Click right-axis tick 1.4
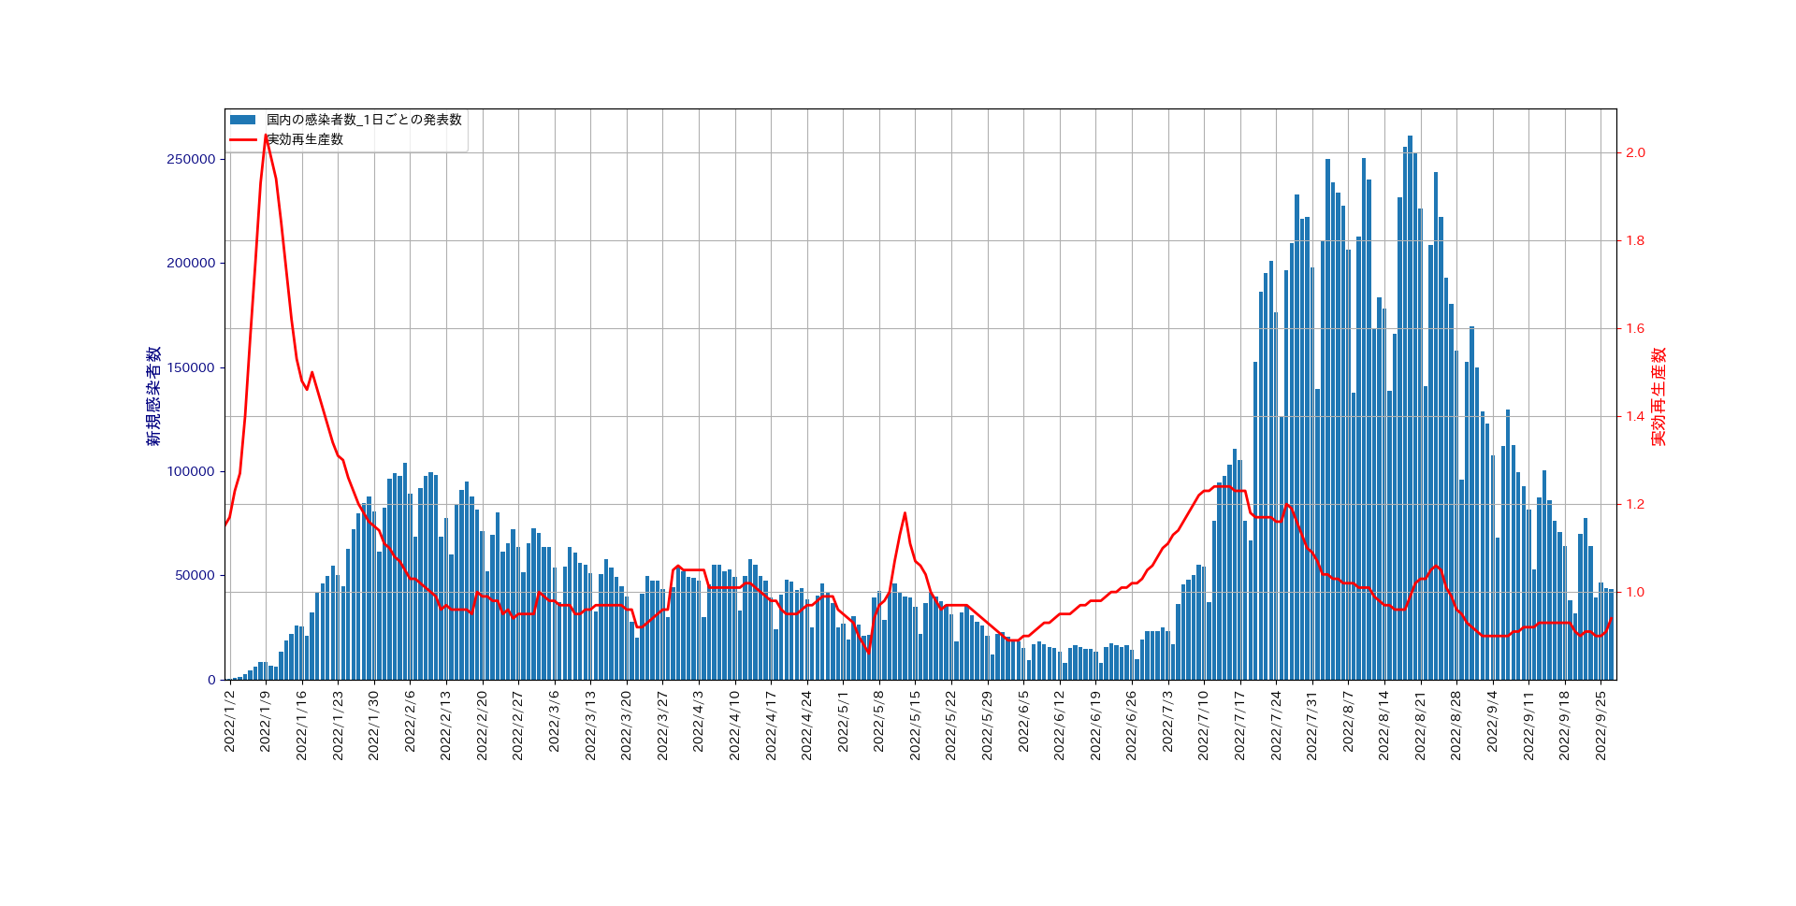 1635,416
